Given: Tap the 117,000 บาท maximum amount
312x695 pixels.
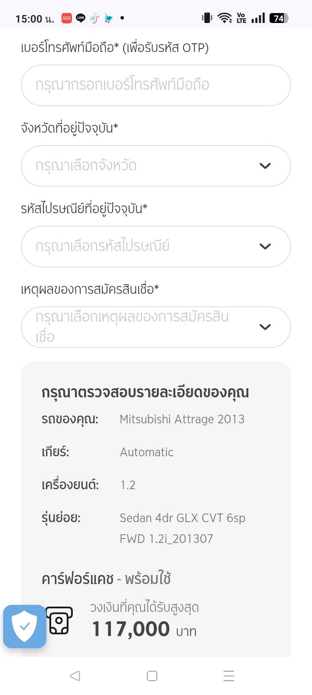Looking at the screenshot, I should tap(144, 630).
